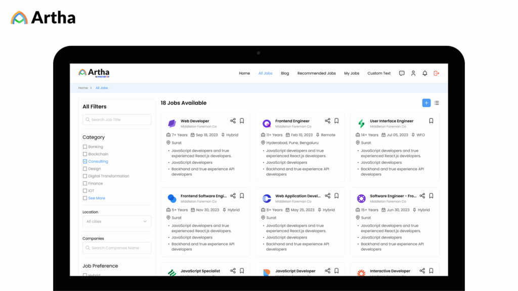
Task: Bookmark the Web Developer job
Action: pos(242,121)
